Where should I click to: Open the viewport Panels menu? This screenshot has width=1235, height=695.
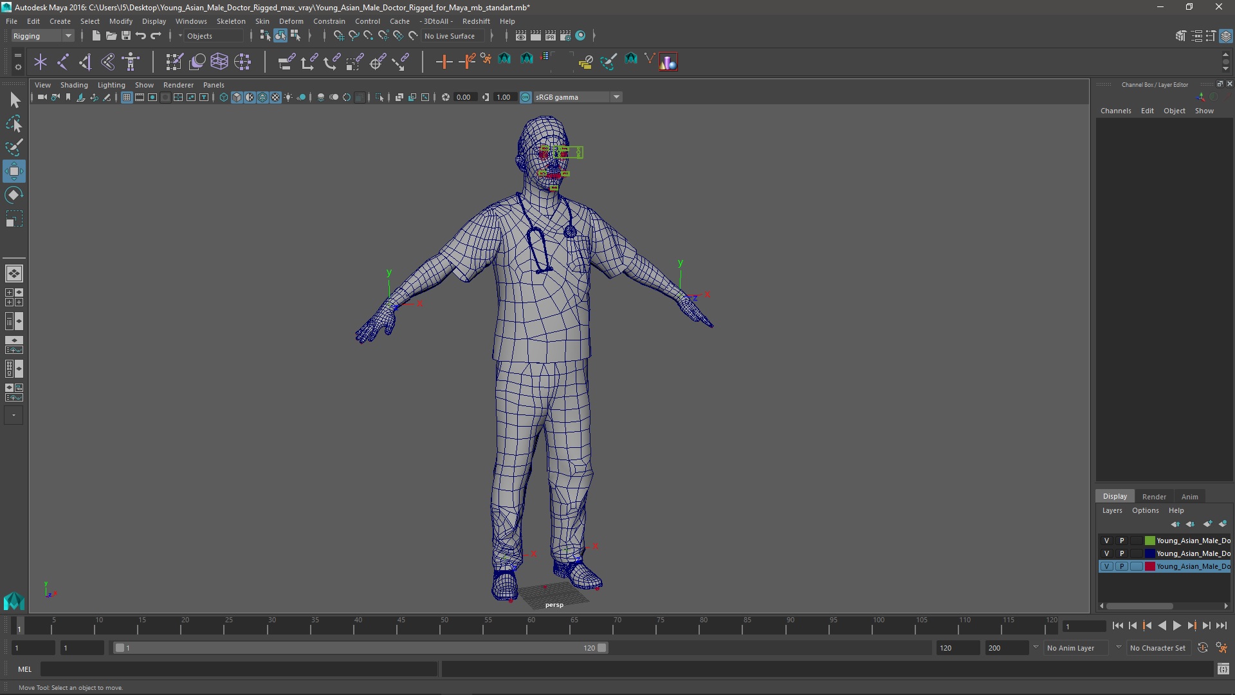214,85
